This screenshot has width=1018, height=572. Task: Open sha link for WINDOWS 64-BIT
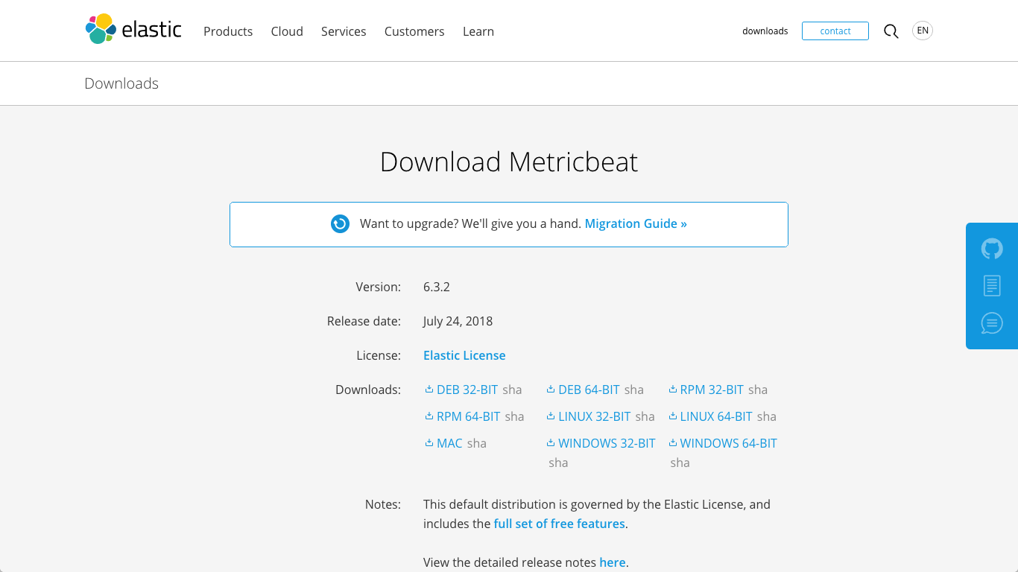(680, 463)
